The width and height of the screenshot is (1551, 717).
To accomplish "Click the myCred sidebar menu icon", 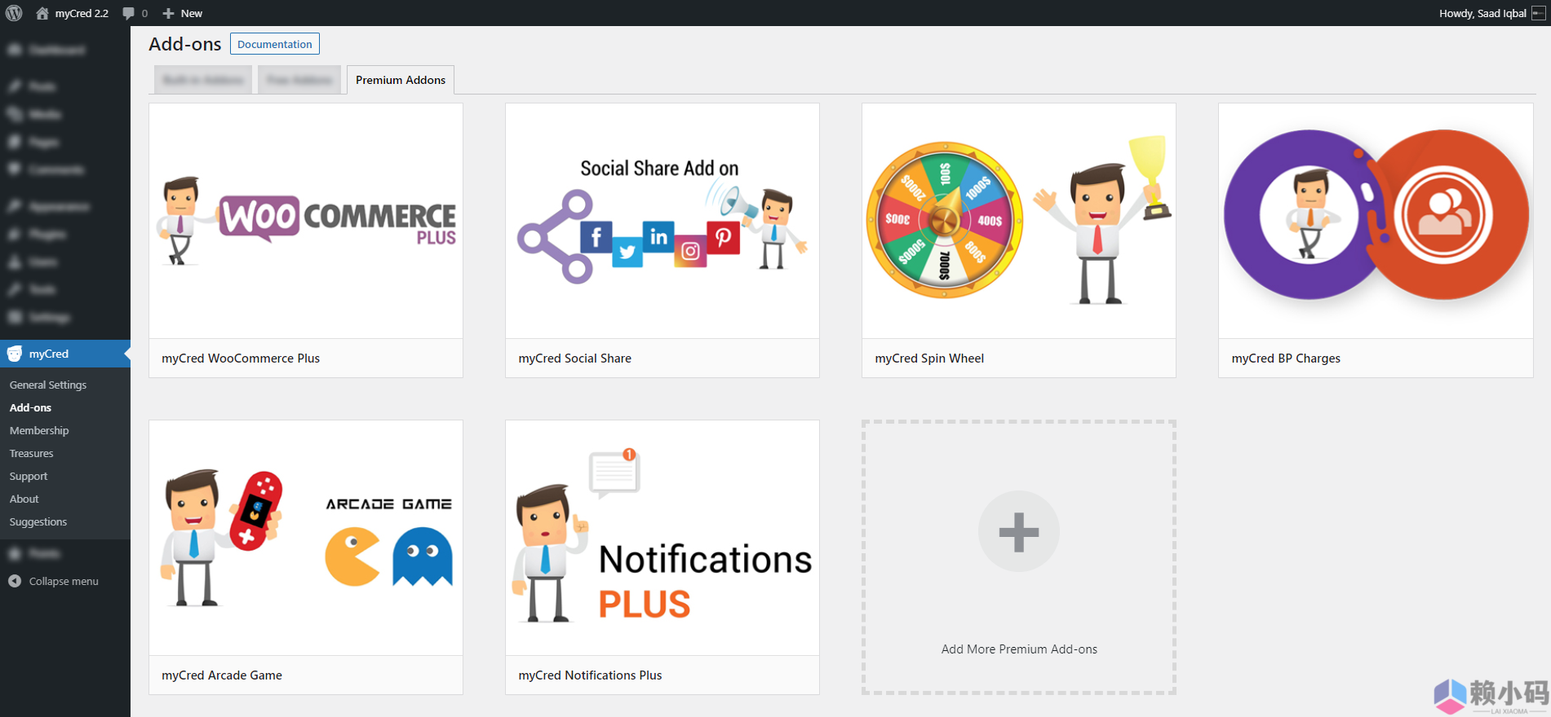I will click(15, 354).
